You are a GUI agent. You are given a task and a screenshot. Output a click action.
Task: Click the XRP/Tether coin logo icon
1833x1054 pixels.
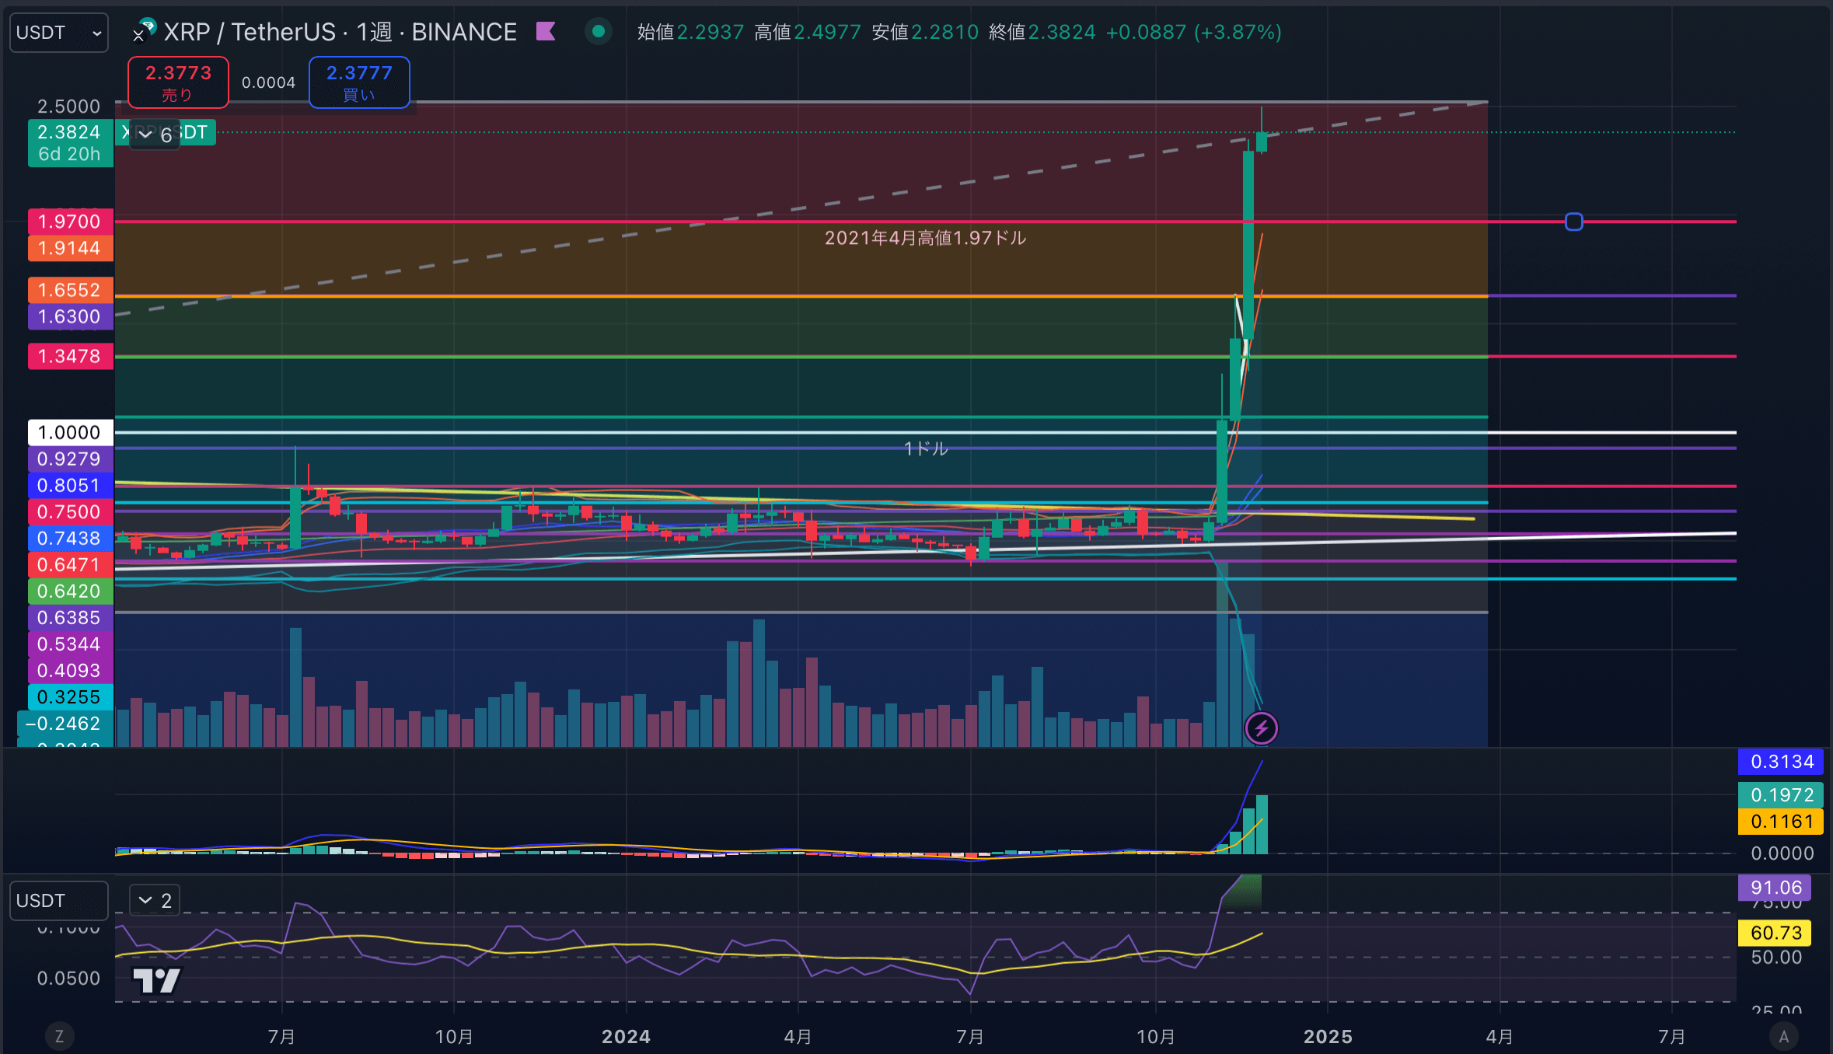[144, 31]
